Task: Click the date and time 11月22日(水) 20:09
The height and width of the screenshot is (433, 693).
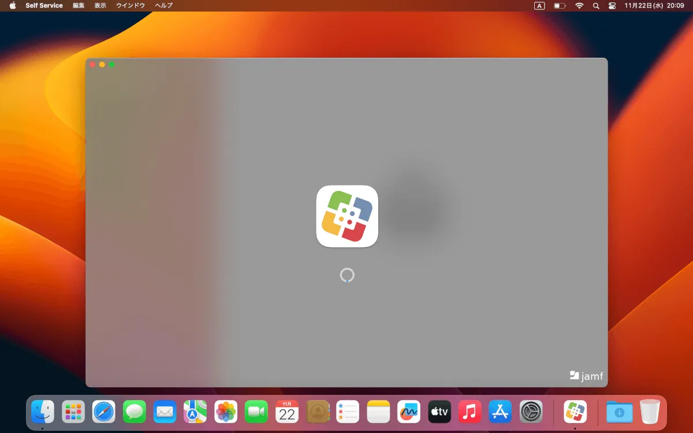Action: (654, 6)
